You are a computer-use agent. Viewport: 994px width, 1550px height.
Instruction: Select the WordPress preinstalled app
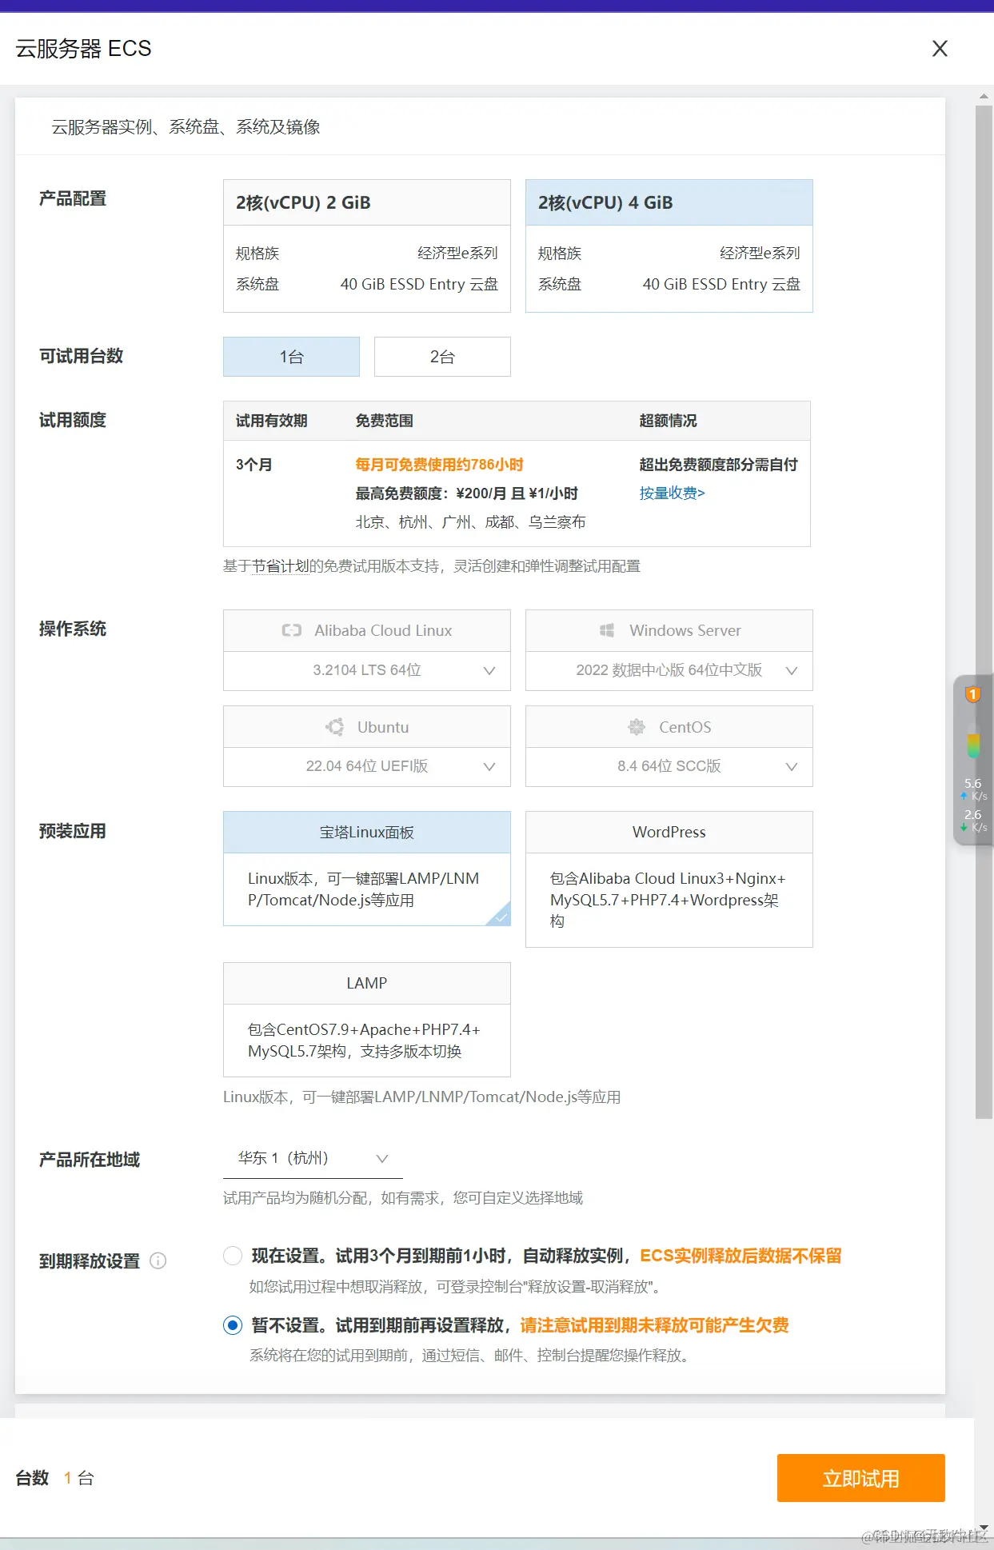pos(669,879)
